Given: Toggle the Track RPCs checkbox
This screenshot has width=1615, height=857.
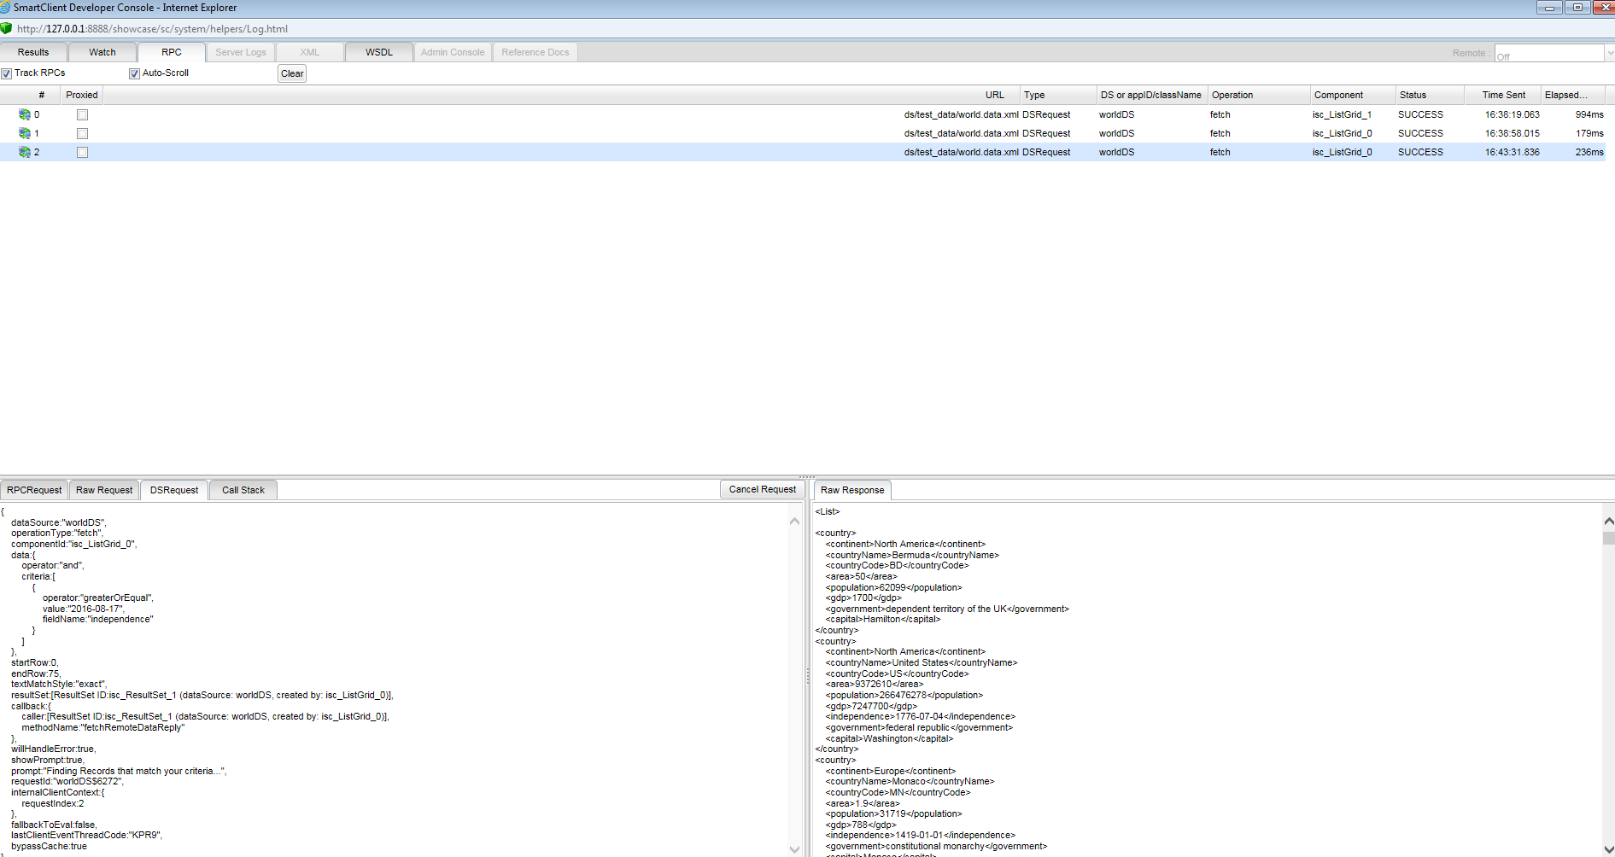Looking at the screenshot, I should coord(7,73).
